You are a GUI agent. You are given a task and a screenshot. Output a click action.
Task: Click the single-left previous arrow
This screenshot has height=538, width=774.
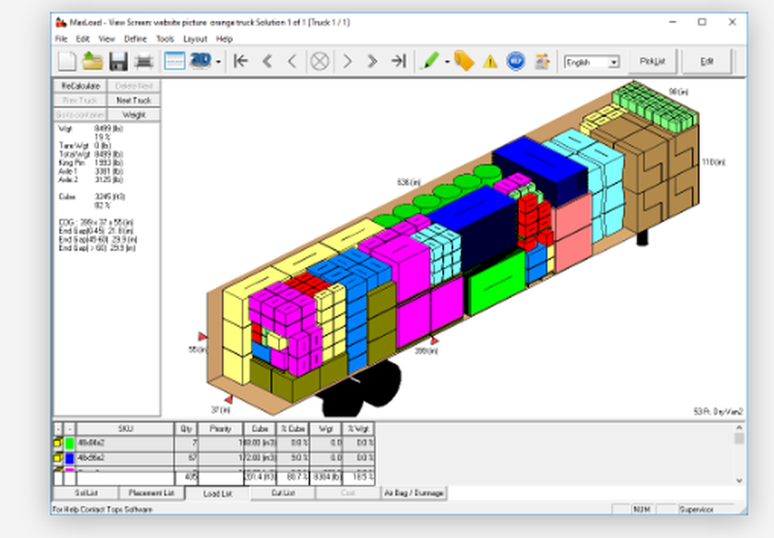(293, 61)
